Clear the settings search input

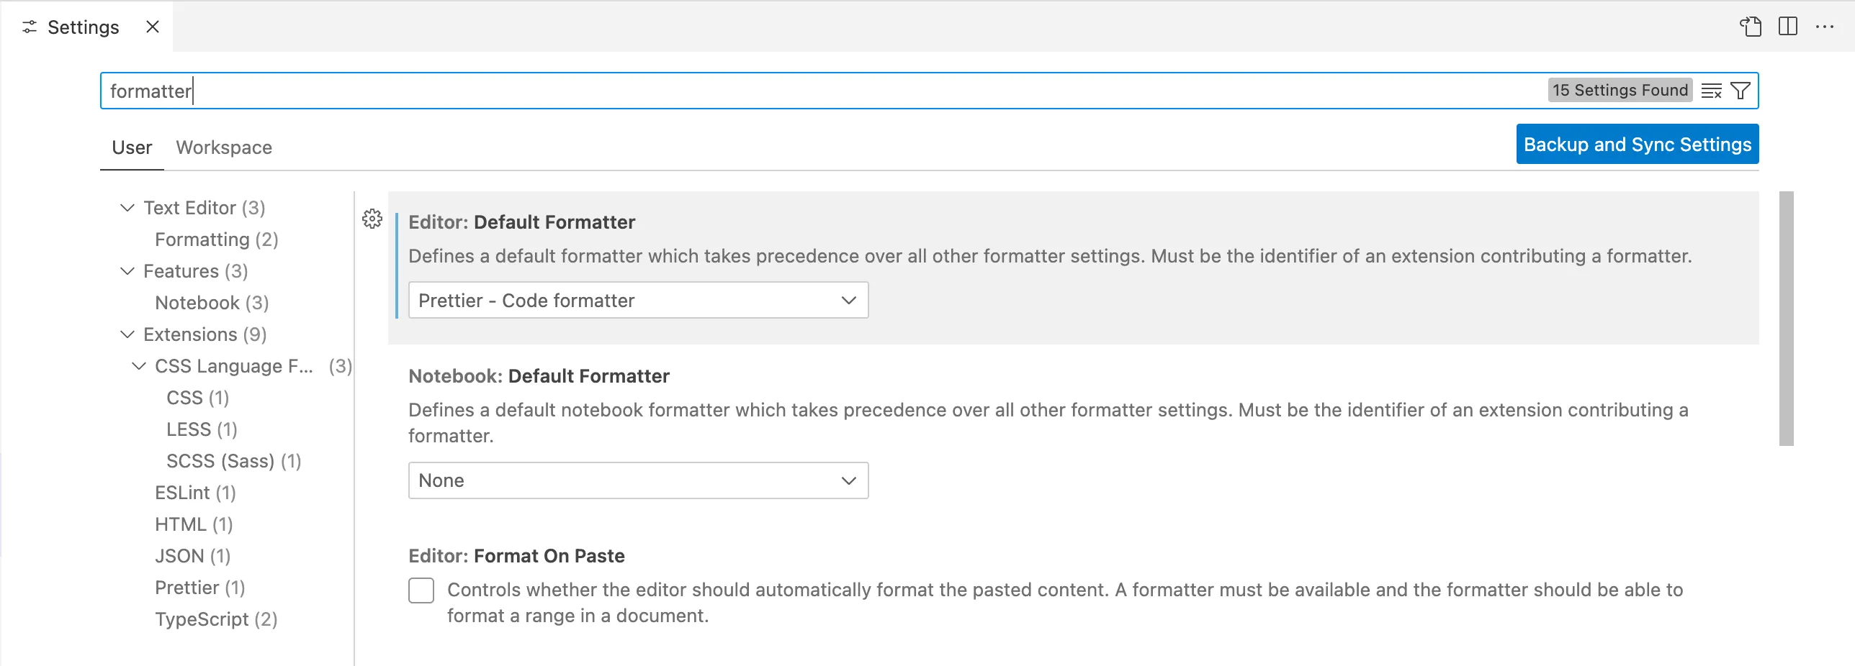click(1712, 91)
